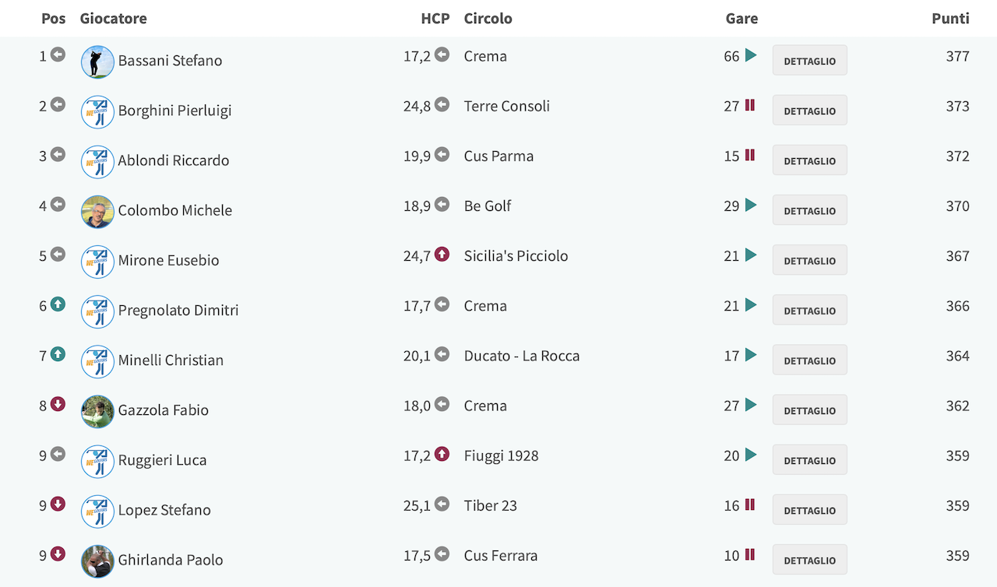Sort by the Punti column header
This screenshot has width=997, height=587.
pos(950,19)
